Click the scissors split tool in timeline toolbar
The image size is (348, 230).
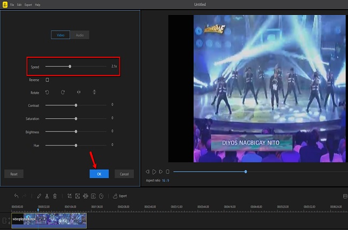[47, 196]
